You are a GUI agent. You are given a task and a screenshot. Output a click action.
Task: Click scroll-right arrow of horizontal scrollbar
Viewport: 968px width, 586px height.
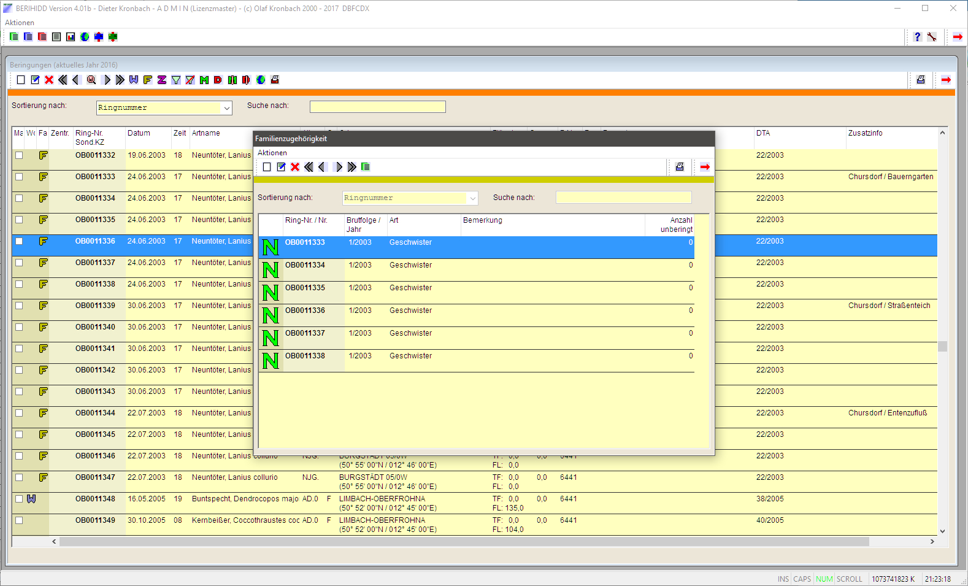[932, 542]
